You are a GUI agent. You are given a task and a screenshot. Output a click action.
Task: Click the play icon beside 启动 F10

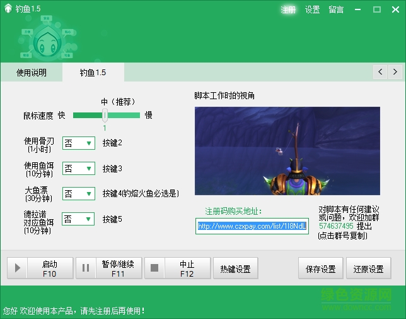click(18, 268)
